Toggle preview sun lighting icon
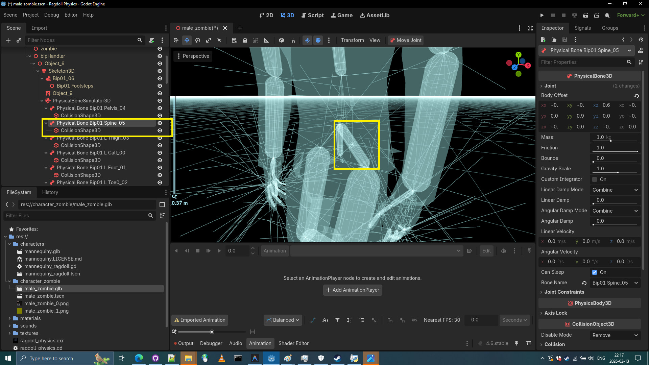Image resolution: width=649 pixels, height=365 pixels. [x=307, y=40]
